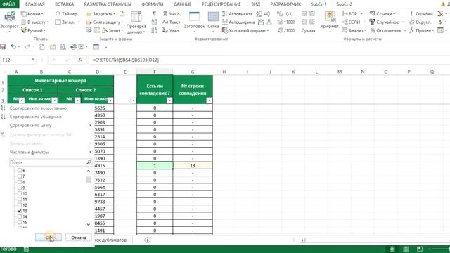Click the Undo arrow icon

(x=13, y=46)
